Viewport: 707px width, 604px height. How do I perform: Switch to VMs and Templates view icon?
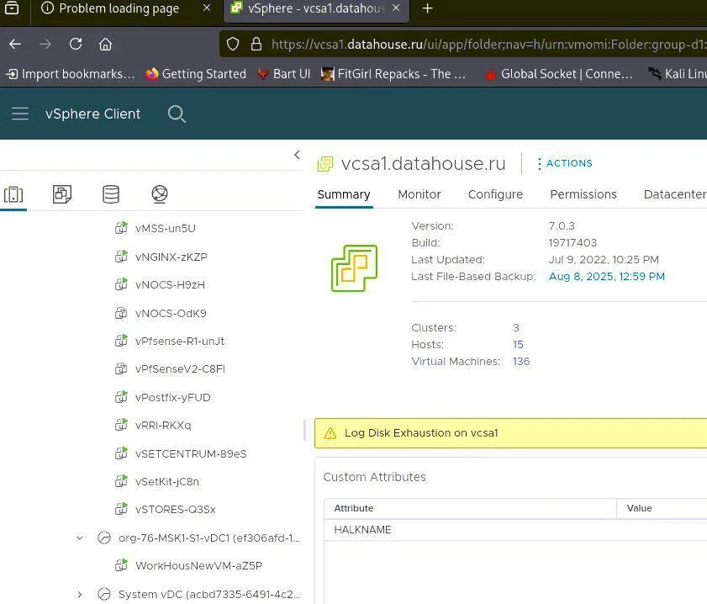pyautogui.click(x=62, y=194)
